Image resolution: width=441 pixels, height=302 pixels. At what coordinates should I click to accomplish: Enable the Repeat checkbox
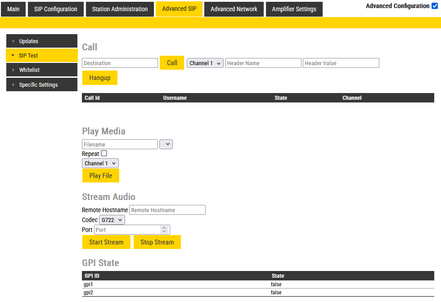click(x=104, y=154)
